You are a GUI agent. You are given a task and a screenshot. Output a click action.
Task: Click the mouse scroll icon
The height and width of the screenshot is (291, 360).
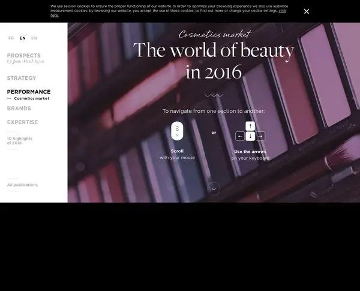(x=177, y=131)
